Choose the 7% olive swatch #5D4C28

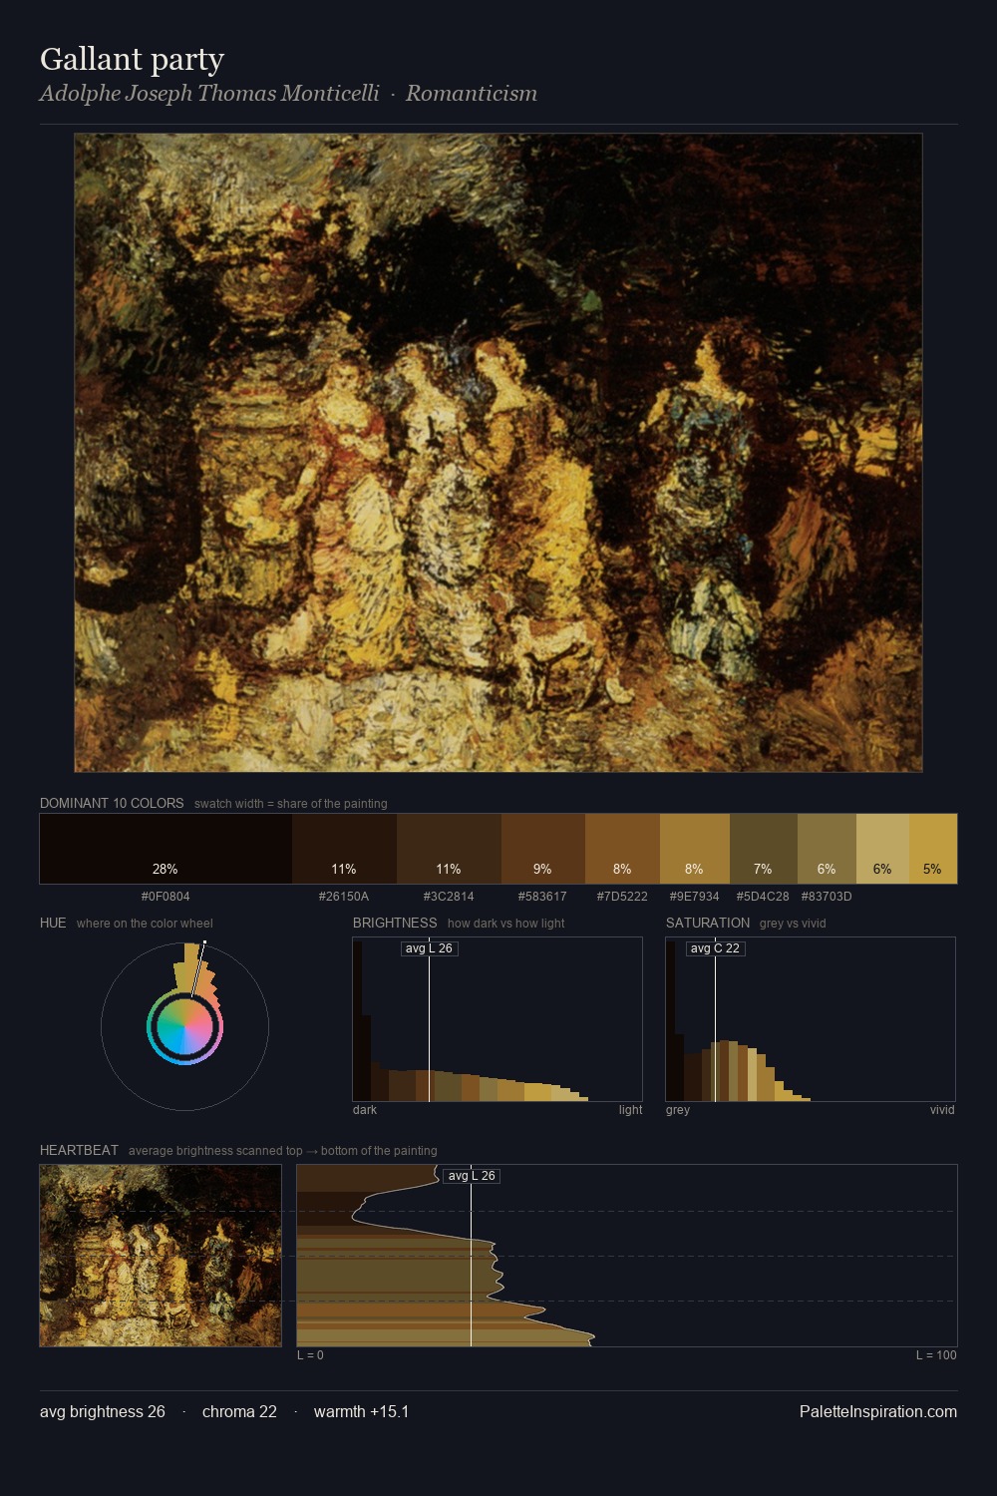pyautogui.click(x=764, y=849)
